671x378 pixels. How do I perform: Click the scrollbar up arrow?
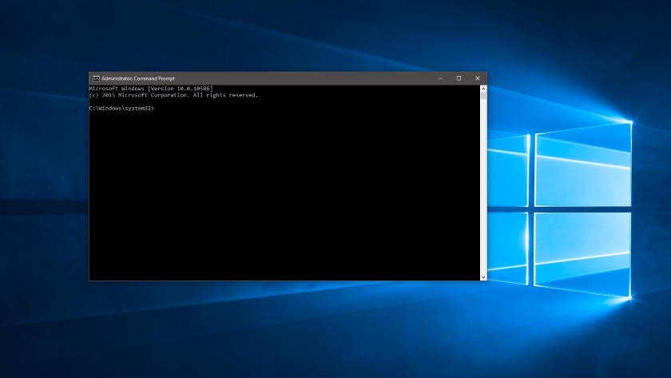coord(482,88)
